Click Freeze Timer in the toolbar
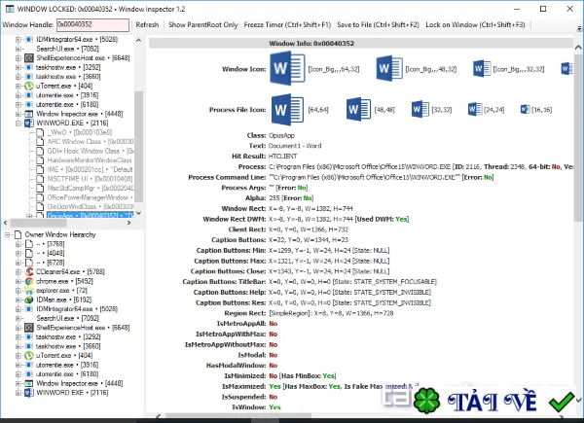 287,25
